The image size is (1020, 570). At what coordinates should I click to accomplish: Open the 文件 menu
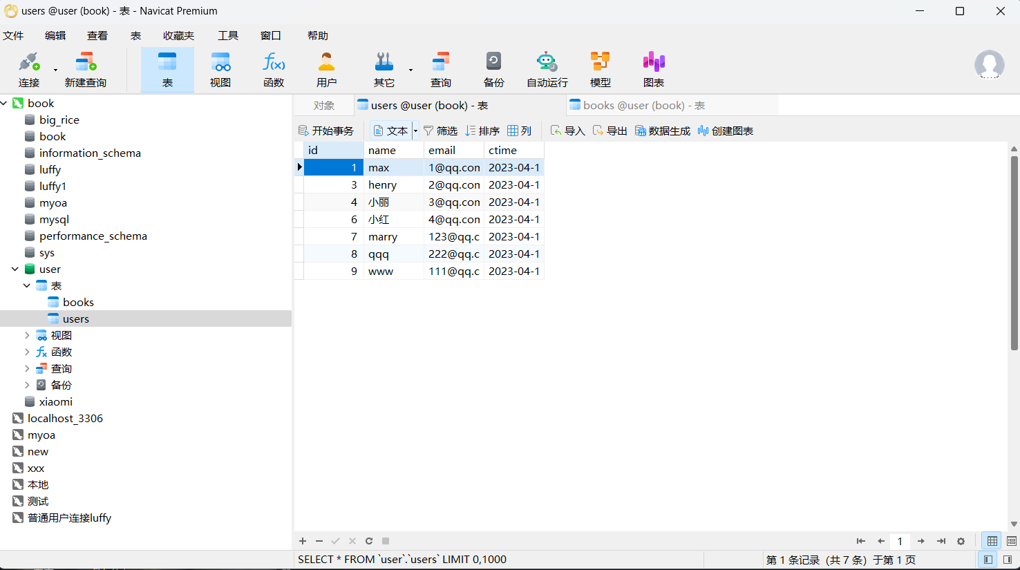point(13,35)
